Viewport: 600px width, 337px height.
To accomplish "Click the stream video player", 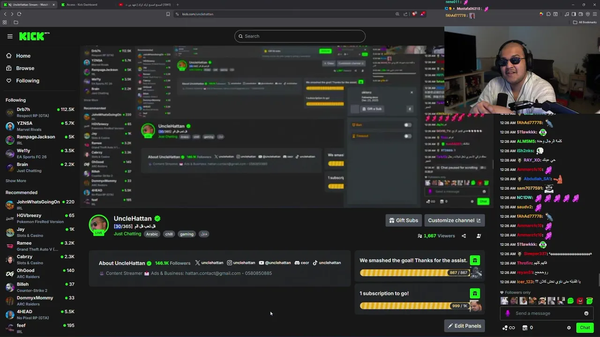I will coord(286,126).
